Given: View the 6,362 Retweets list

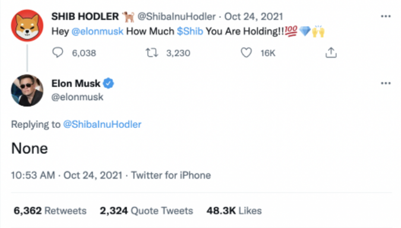Looking at the screenshot, I should pos(50,211).
